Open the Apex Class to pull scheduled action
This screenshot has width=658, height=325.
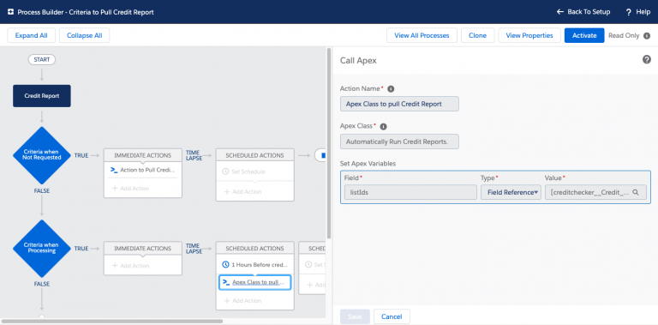pyautogui.click(x=254, y=282)
